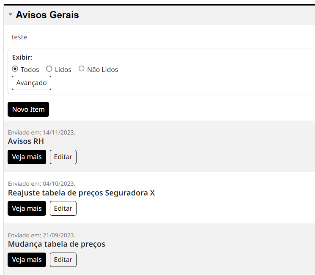Image resolution: width=315 pixels, height=275 pixels.
Task: Click the Avisos RH notice title
Action: click(x=26, y=141)
